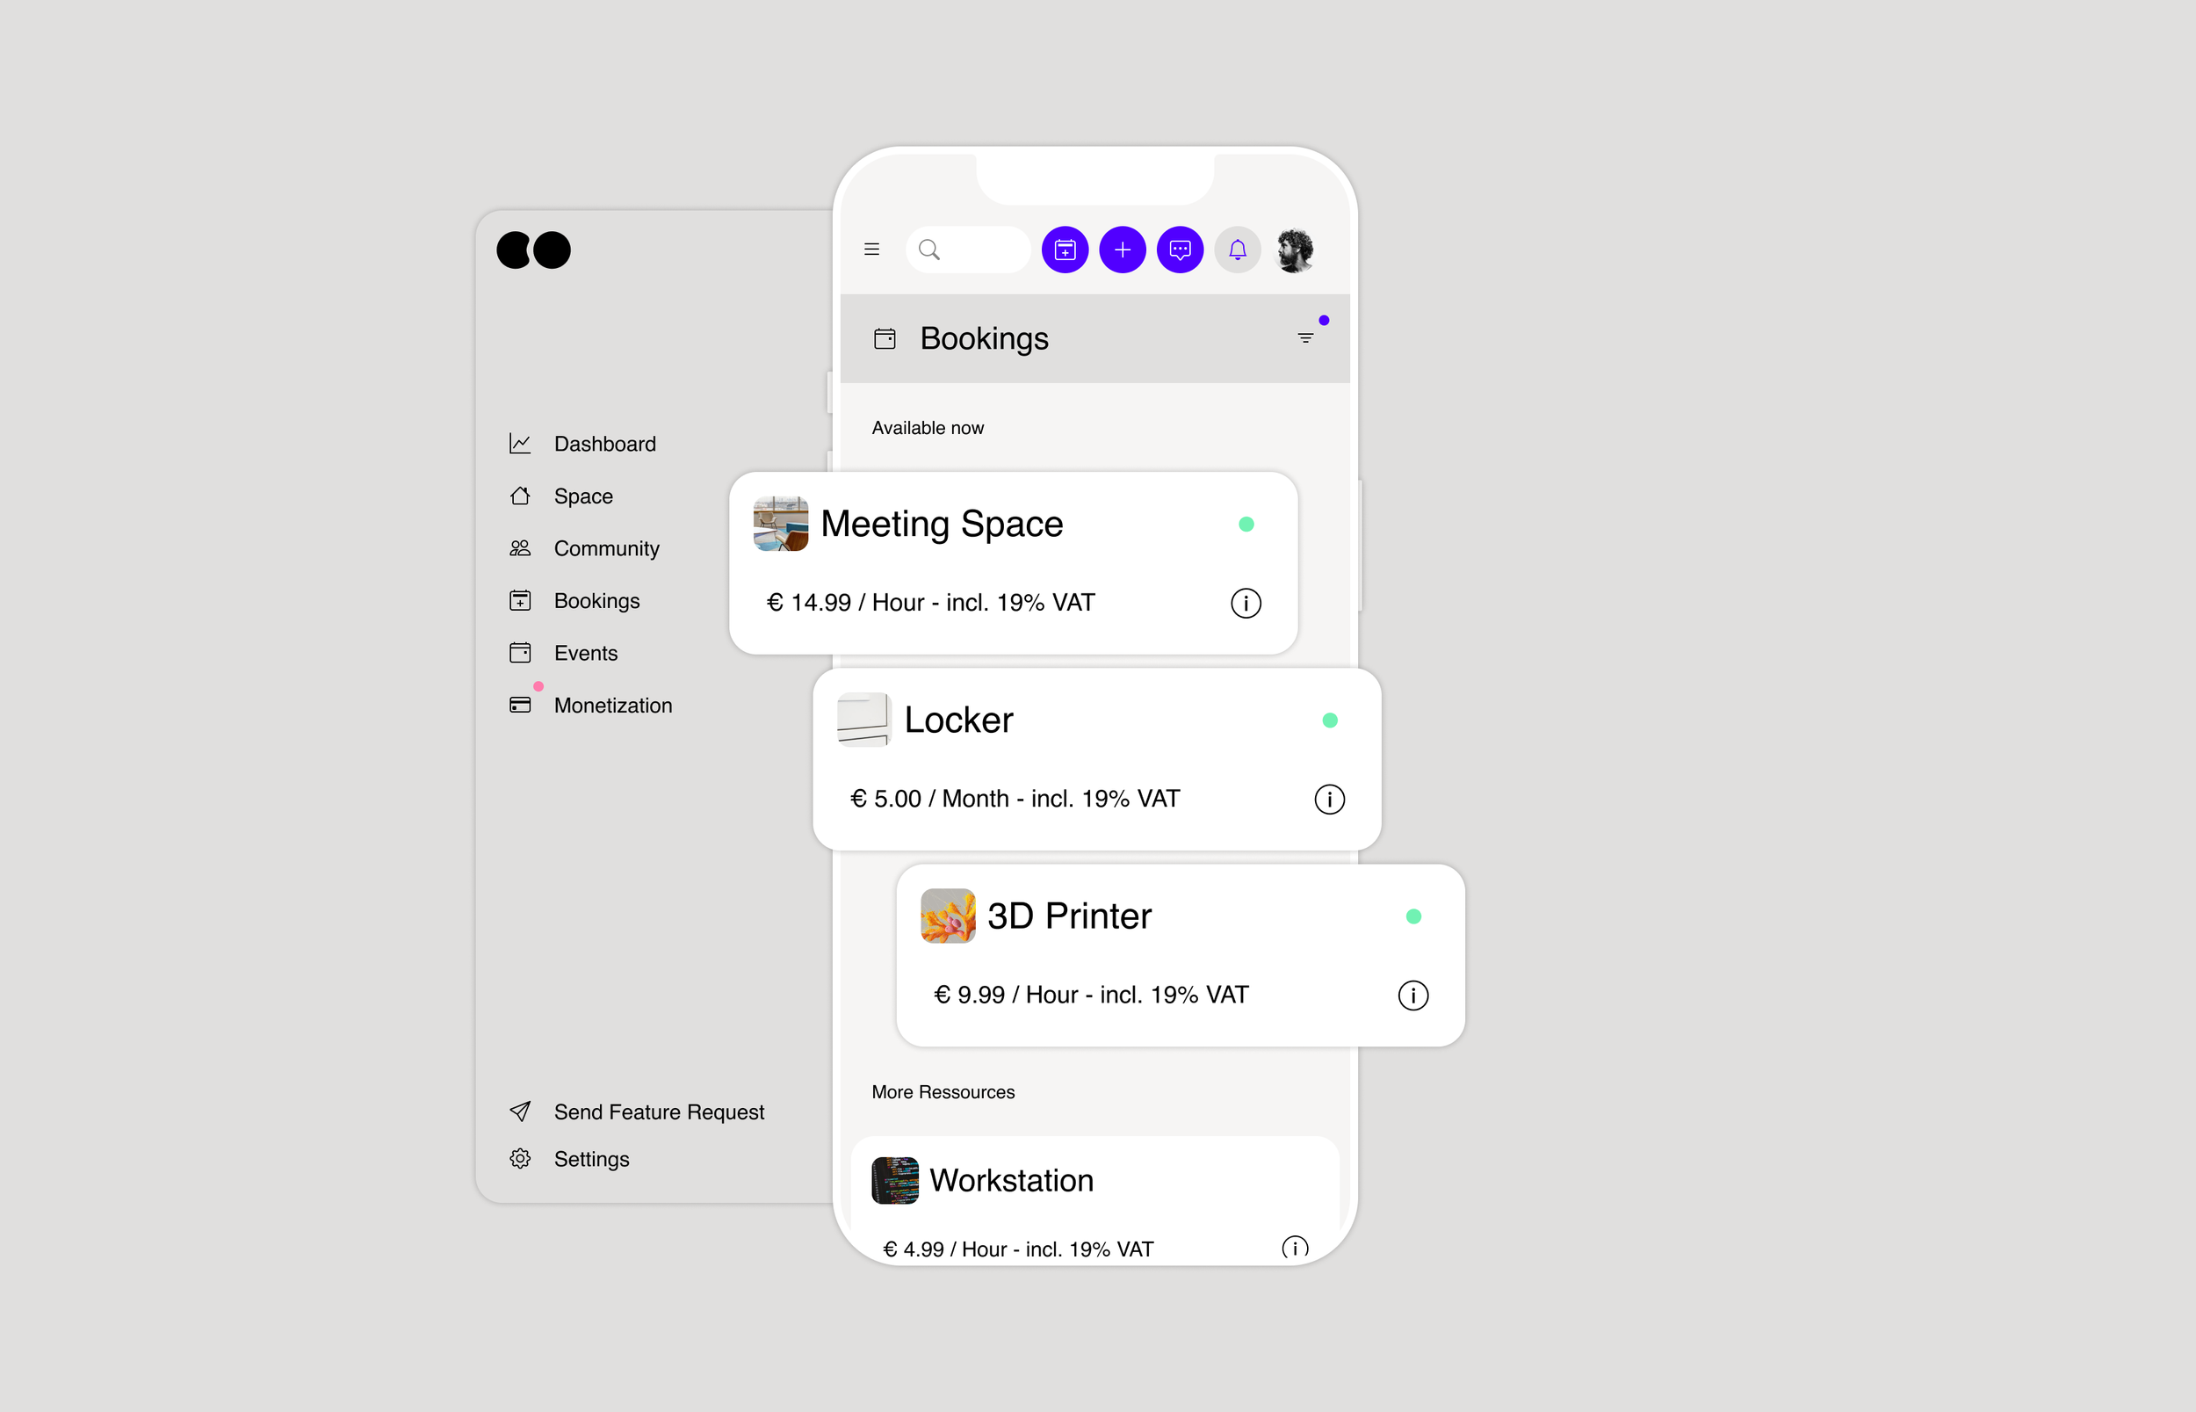Click the add/plus icon in toolbar
The height and width of the screenshot is (1412, 2196).
(1122, 250)
